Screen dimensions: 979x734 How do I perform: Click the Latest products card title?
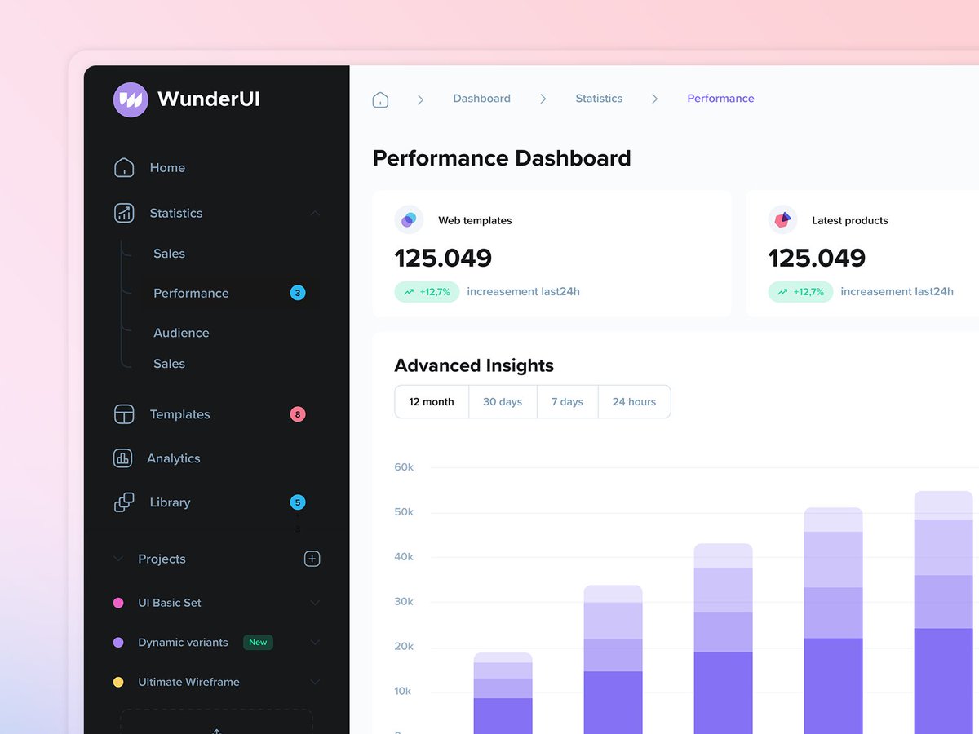point(850,220)
